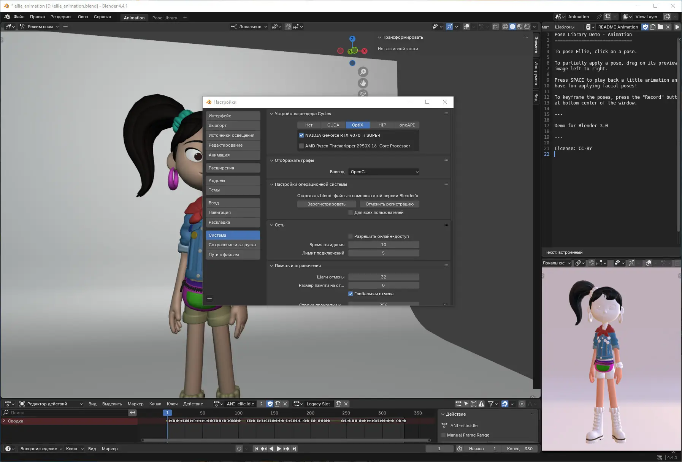
Task: Open the 'Рендеринг' menu
Action: click(61, 17)
